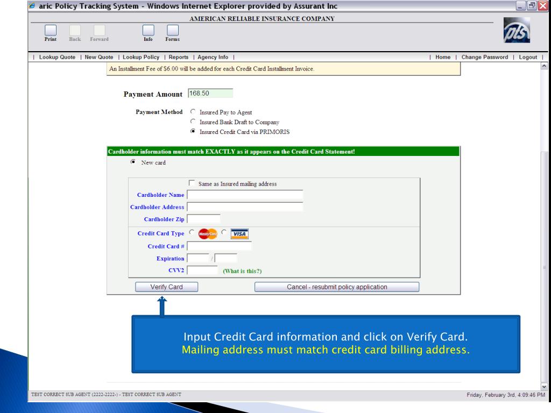Click the Forward toolbar icon

[100, 31]
